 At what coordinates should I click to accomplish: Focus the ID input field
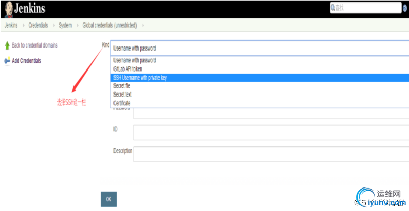tap(271, 132)
